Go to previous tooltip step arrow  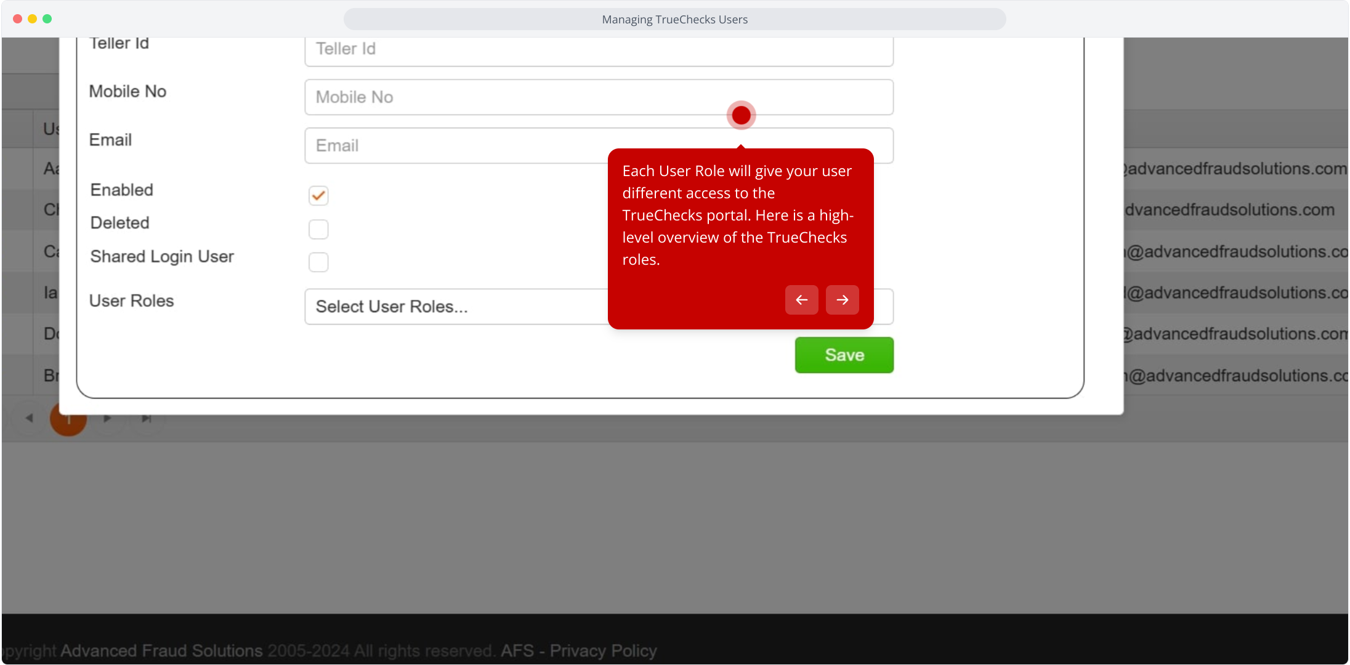pos(801,300)
